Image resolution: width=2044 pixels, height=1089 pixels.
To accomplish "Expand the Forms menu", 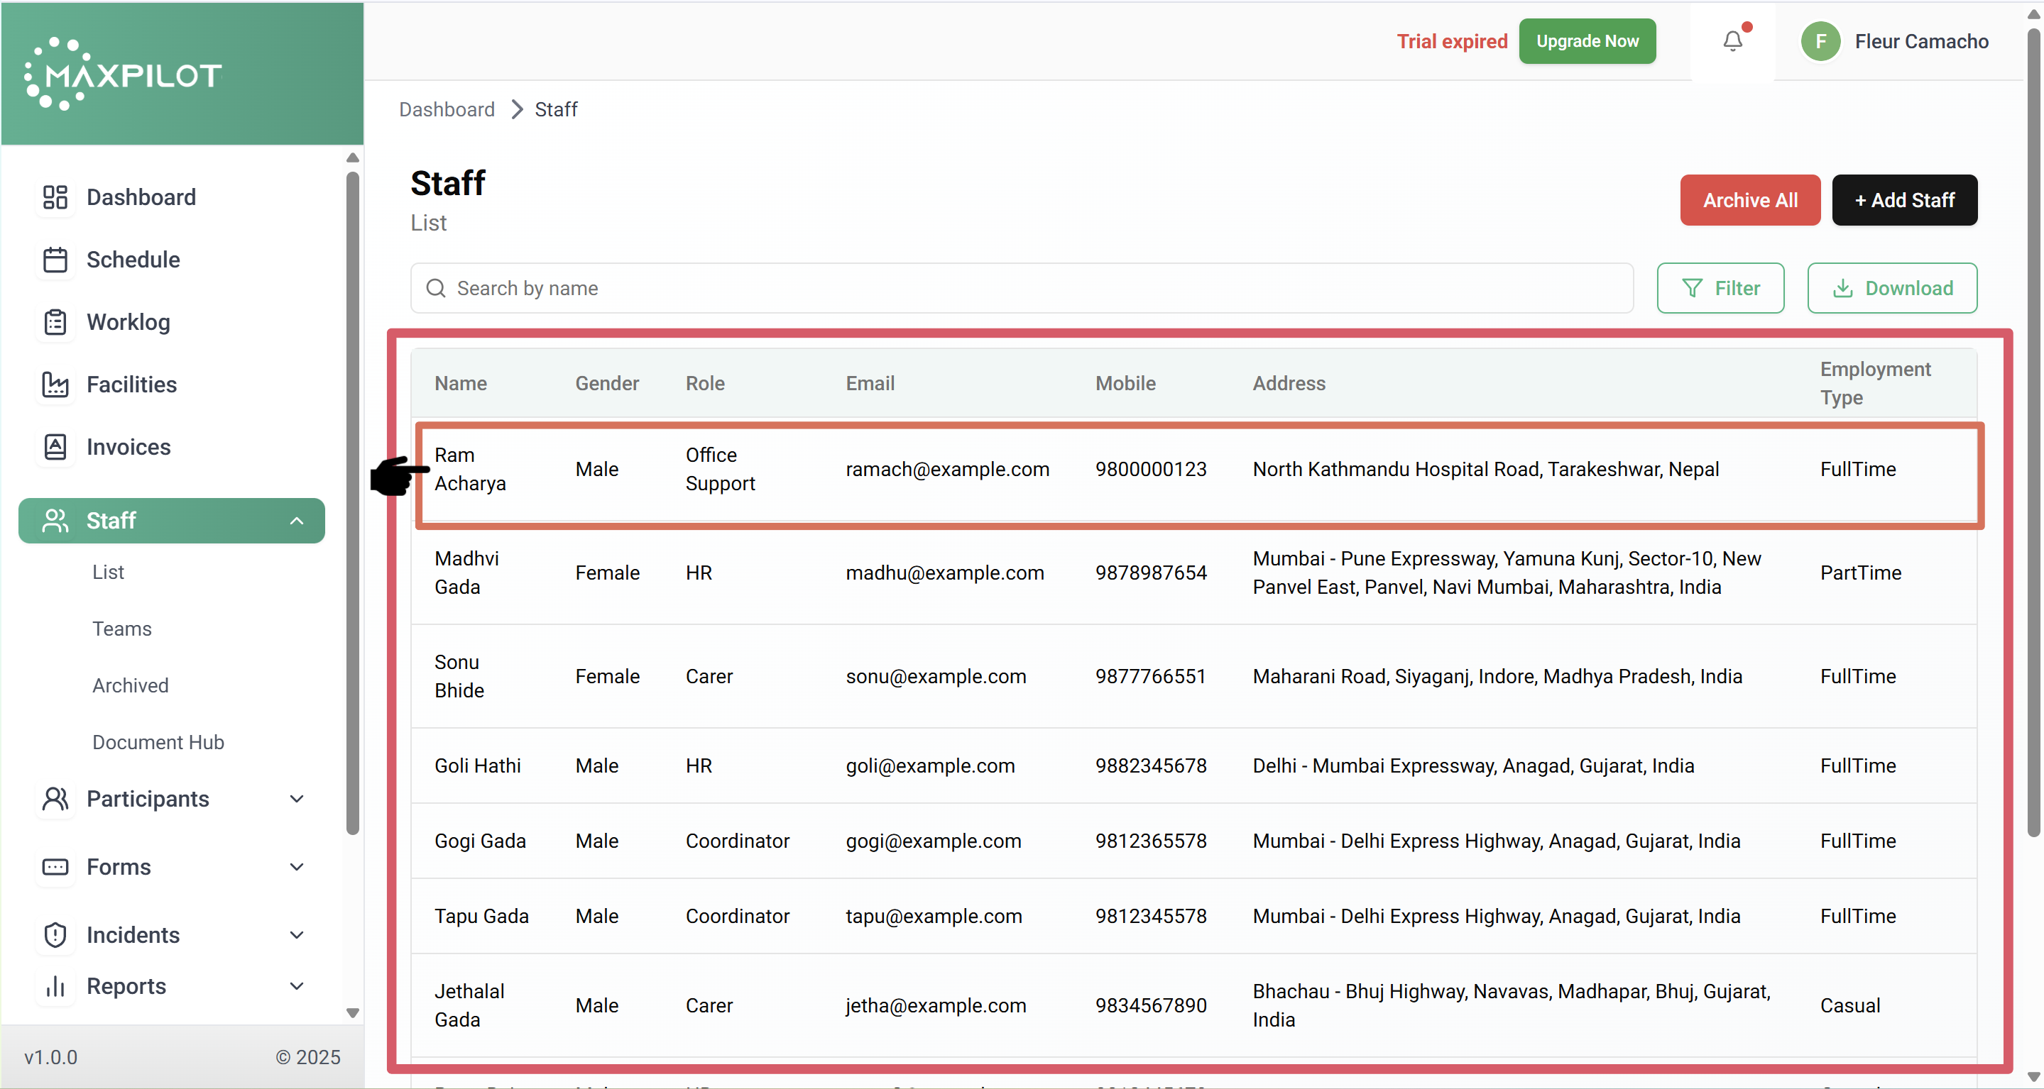I will [x=296, y=867].
